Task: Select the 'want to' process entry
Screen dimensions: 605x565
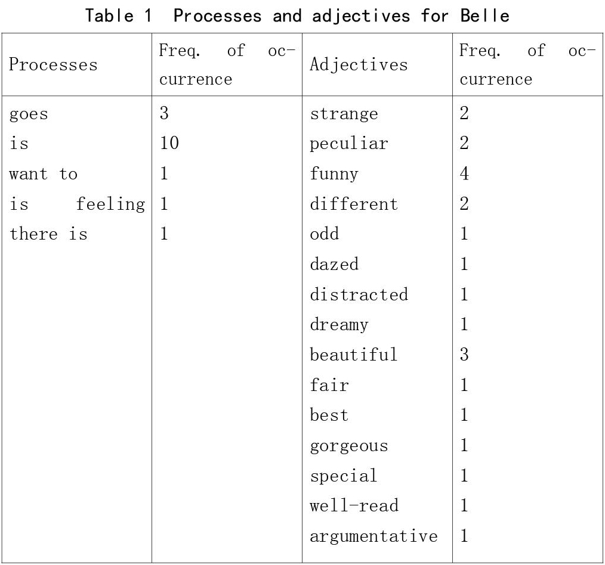Action: pos(43,174)
